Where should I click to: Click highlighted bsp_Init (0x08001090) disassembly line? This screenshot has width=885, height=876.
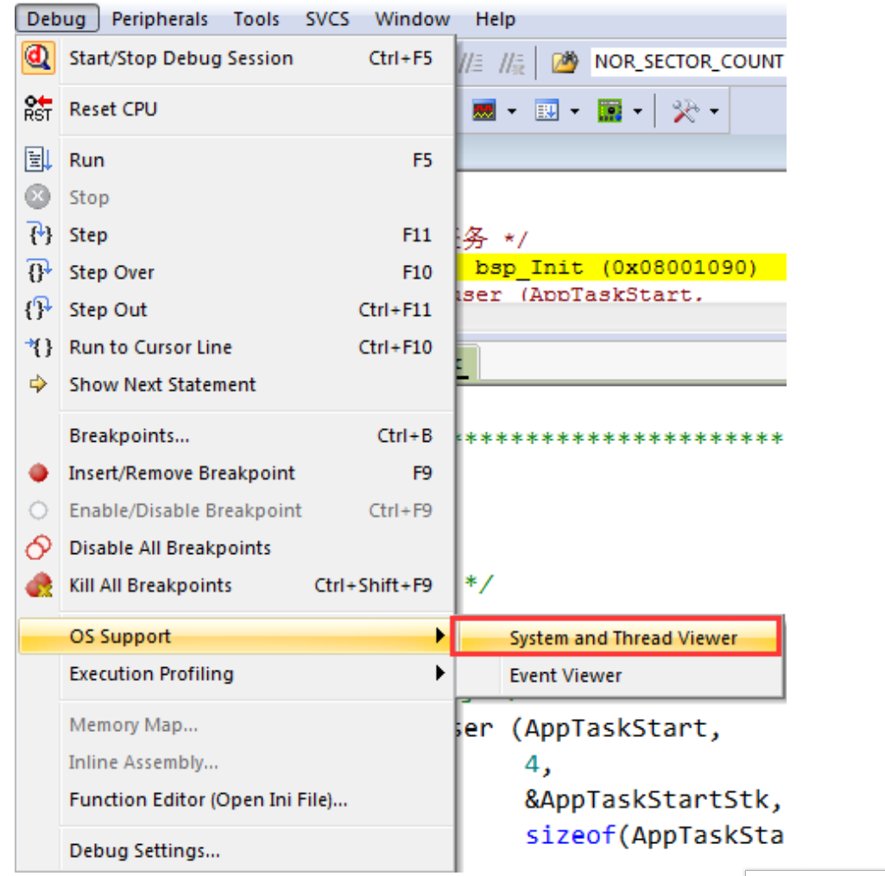point(621,267)
